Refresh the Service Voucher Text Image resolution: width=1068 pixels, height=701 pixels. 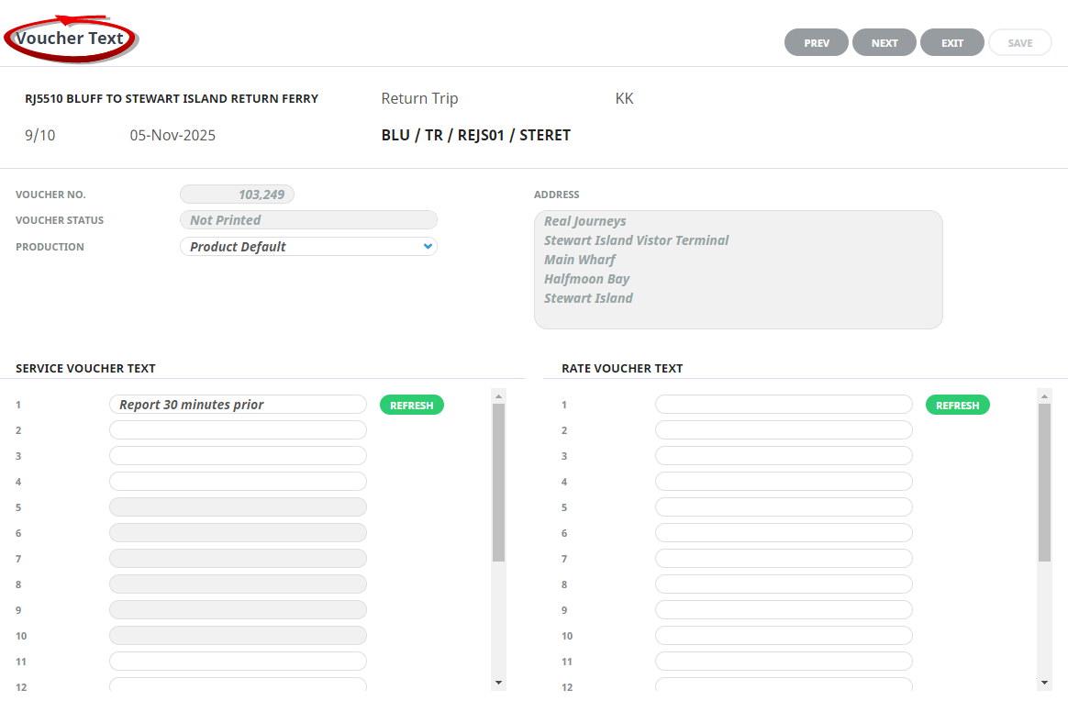(x=411, y=406)
